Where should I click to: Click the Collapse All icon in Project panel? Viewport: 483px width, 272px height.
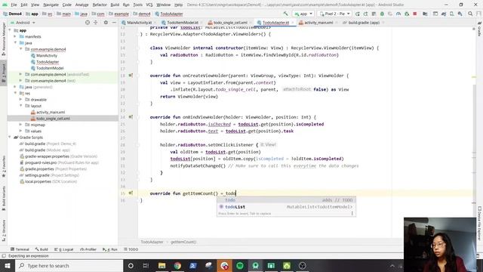click(x=96, y=23)
